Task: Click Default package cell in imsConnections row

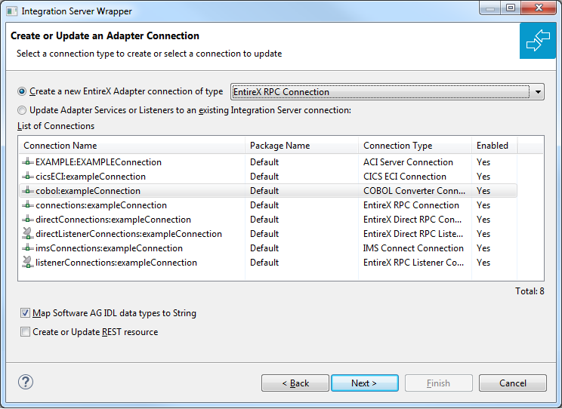Action: 264,248
